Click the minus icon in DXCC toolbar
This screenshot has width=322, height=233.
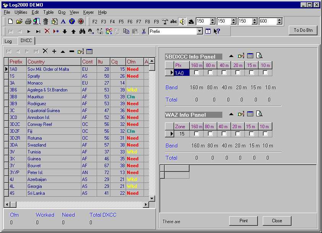[72, 51]
